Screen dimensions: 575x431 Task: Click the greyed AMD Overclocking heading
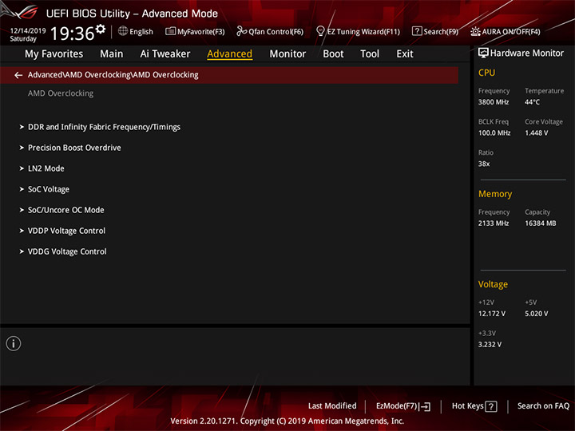(61, 93)
